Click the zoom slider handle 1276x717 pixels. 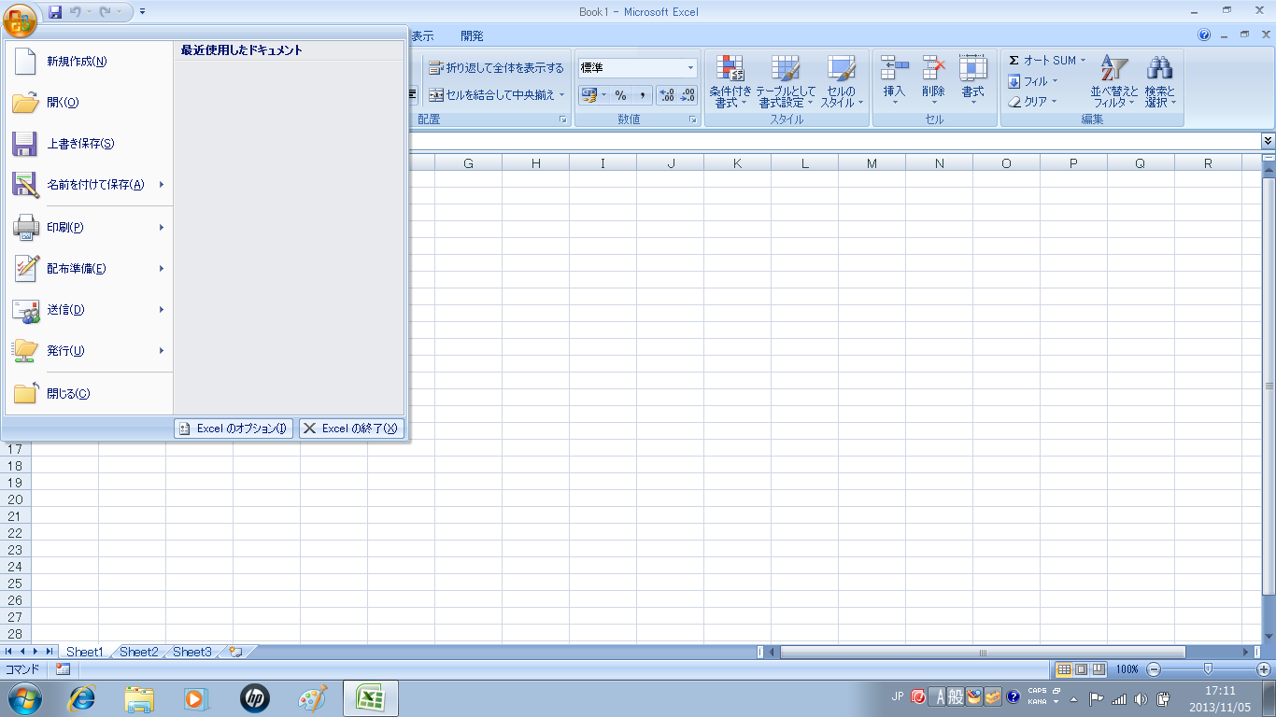[1208, 669]
